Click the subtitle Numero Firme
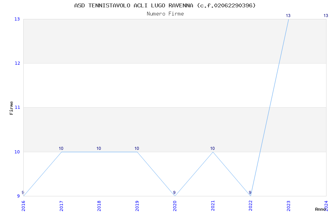330x213 pixels. (165, 14)
